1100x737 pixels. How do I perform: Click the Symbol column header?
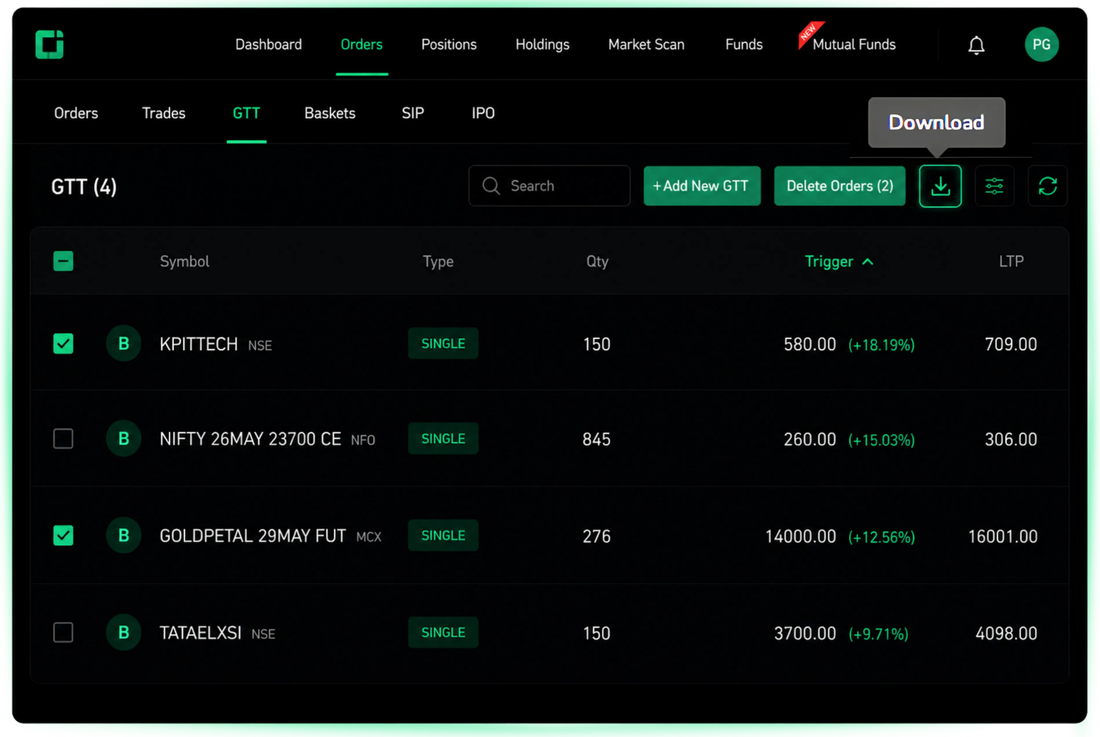pos(184,262)
